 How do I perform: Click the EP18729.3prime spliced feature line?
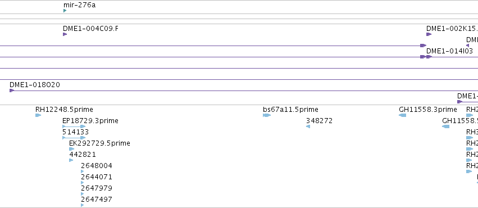click(74, 126)
